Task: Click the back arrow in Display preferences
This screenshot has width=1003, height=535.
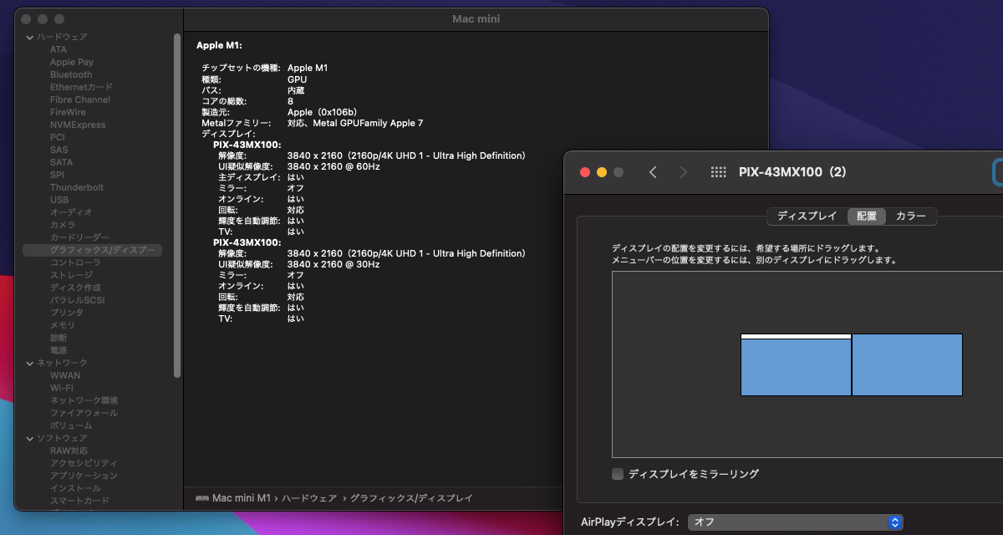Action: [653, 172]
